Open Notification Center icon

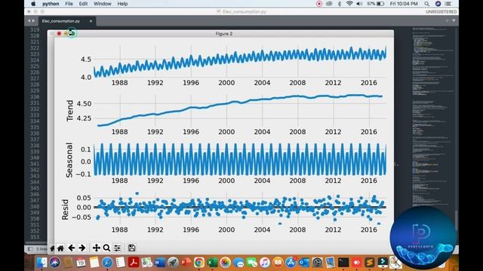(448, 4)
